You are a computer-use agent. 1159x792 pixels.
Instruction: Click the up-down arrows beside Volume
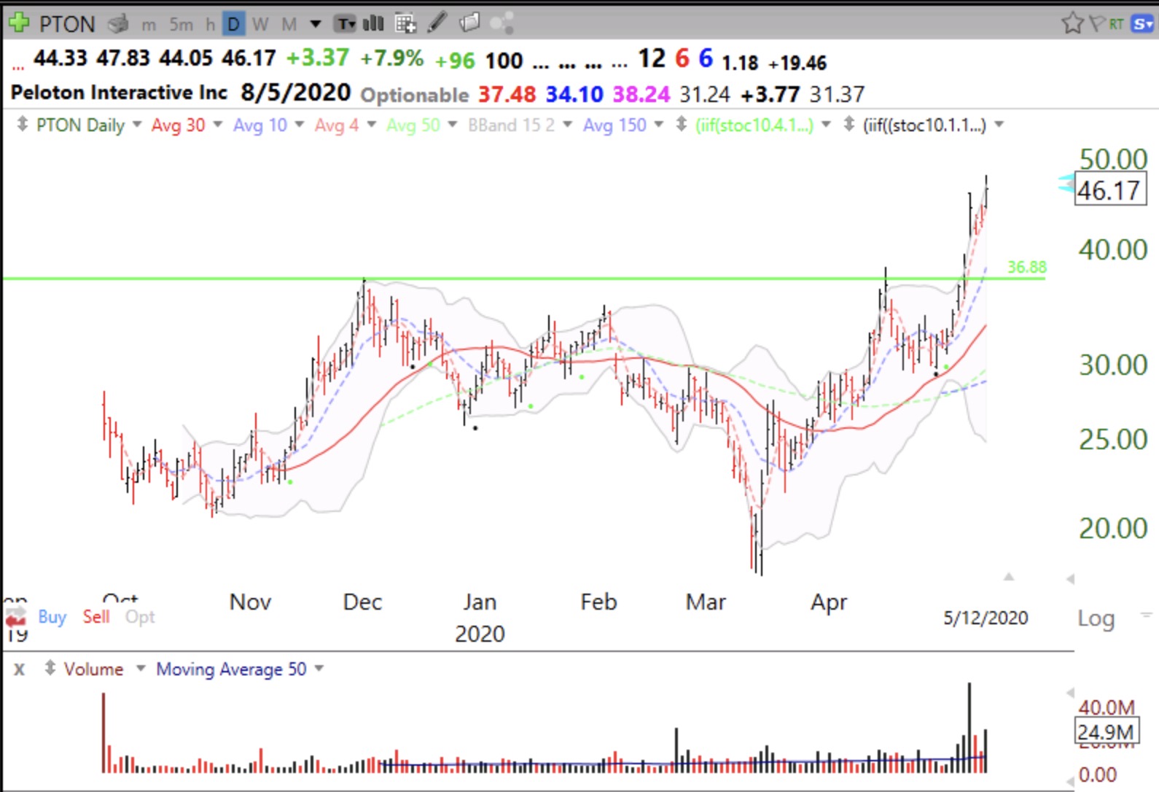(x=50, y=667)
